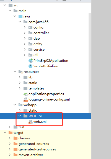Viewport: 111px width, 159px height.
Task: Click the orange target folder icon
Action: 11,132
